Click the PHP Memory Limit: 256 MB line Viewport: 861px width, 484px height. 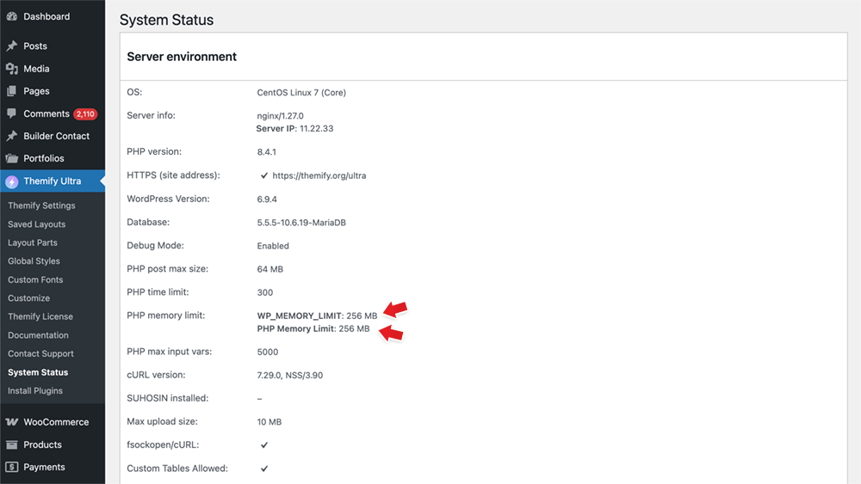coord(313,329)
